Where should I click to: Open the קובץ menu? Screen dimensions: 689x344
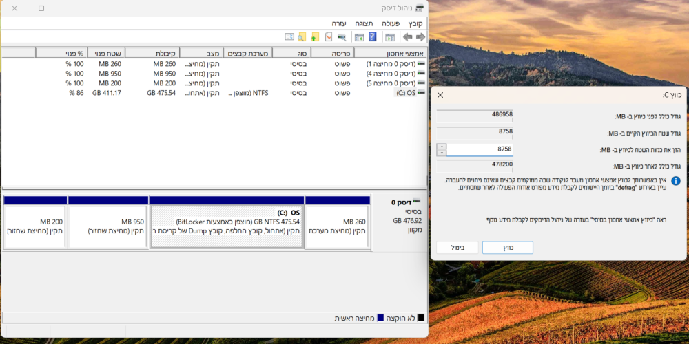(415, 23)
